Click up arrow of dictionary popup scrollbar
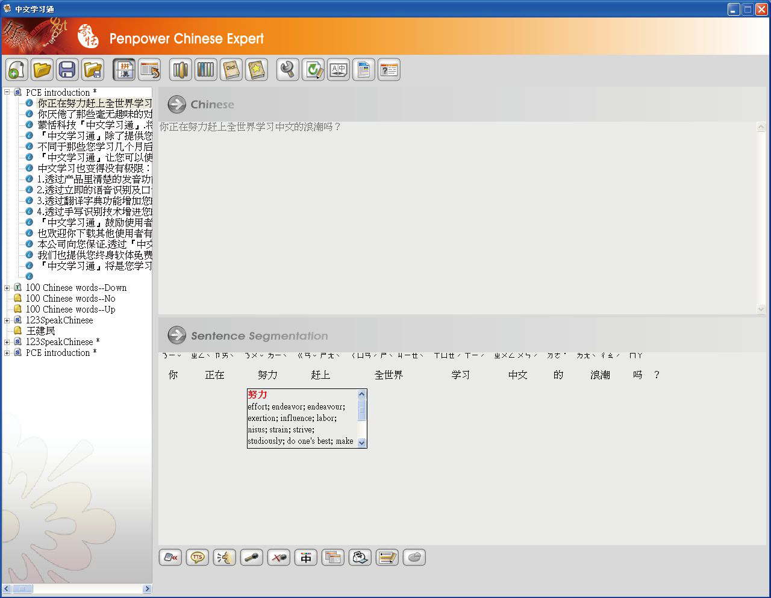Screen dimensions: 771x598 point(361,394)
